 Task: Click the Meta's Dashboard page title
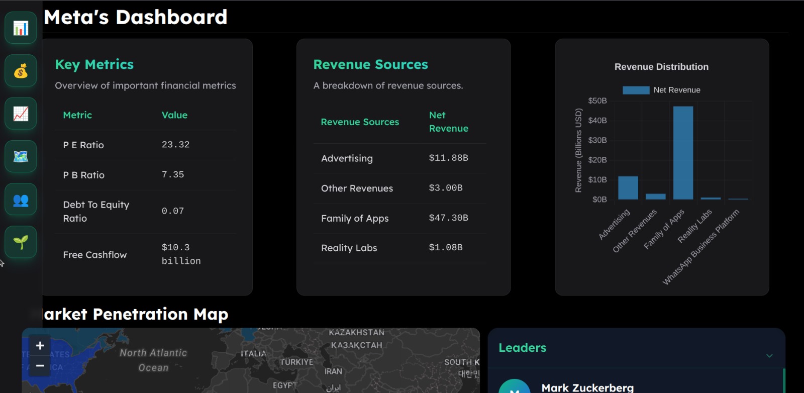pyautogui.click(x=136, y=17)
